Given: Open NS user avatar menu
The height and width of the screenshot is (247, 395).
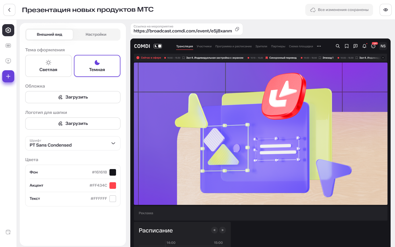Looking at the screenshot, I should [383, 46].
